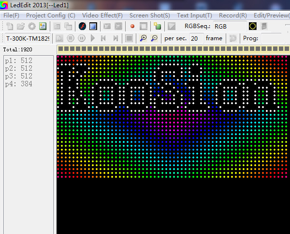Click the zoom out magnifier

click(155, 38)
